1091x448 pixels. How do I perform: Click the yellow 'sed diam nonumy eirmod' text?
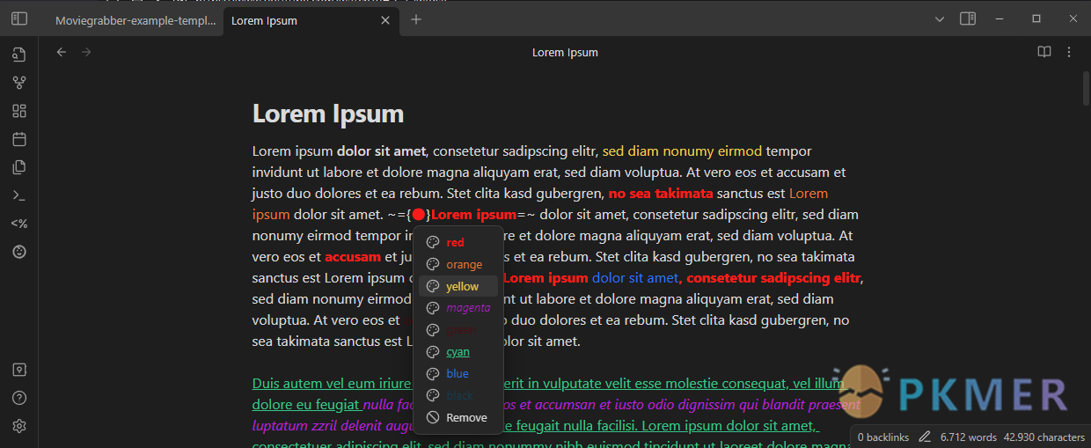pyautogui.click(x=682, y=151)
